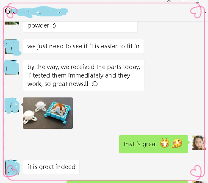This screenshot has height=183, width=208.
Task: Select the green 'that is great' message bubble
Action: point(153,144)
